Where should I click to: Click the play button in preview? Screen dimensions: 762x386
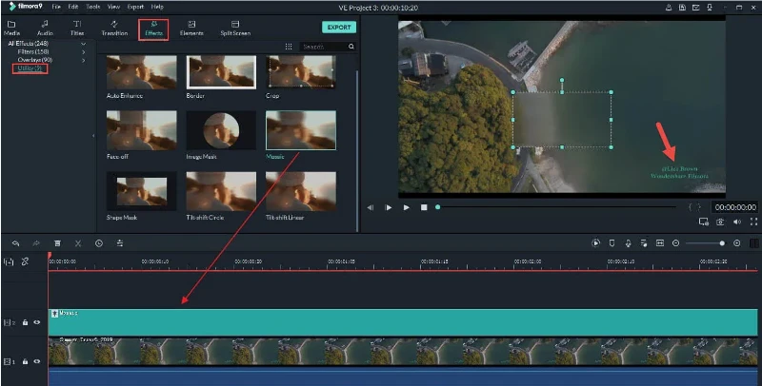click(x=407, y=207)
